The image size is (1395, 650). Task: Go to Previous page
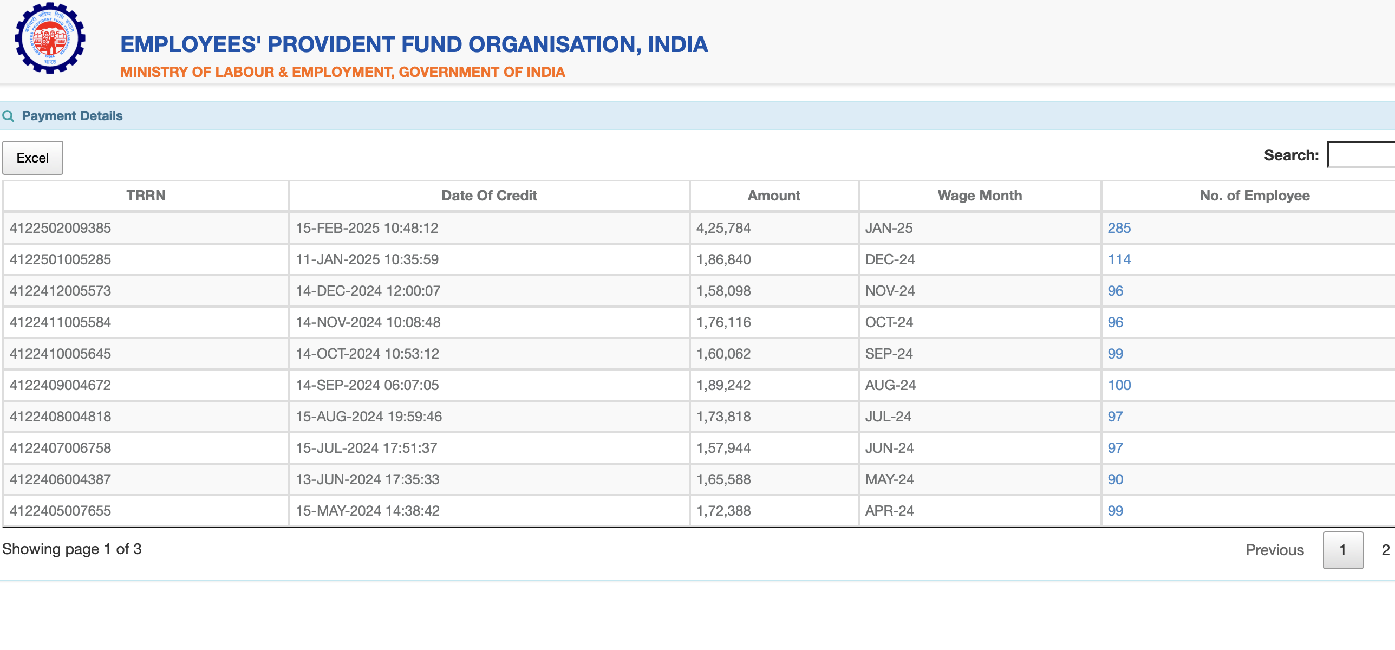[x=1274, y=550]
